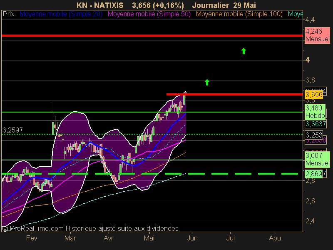This screenshot has height=250, width=333.
Task: Click the "Mar" month on the time axis
Action: (70, 238)
